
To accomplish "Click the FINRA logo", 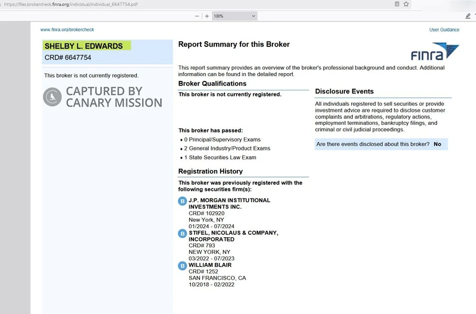I will (435, 52).
